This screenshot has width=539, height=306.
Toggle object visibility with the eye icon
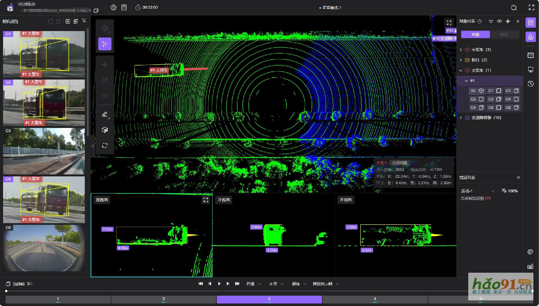point(499,21)
